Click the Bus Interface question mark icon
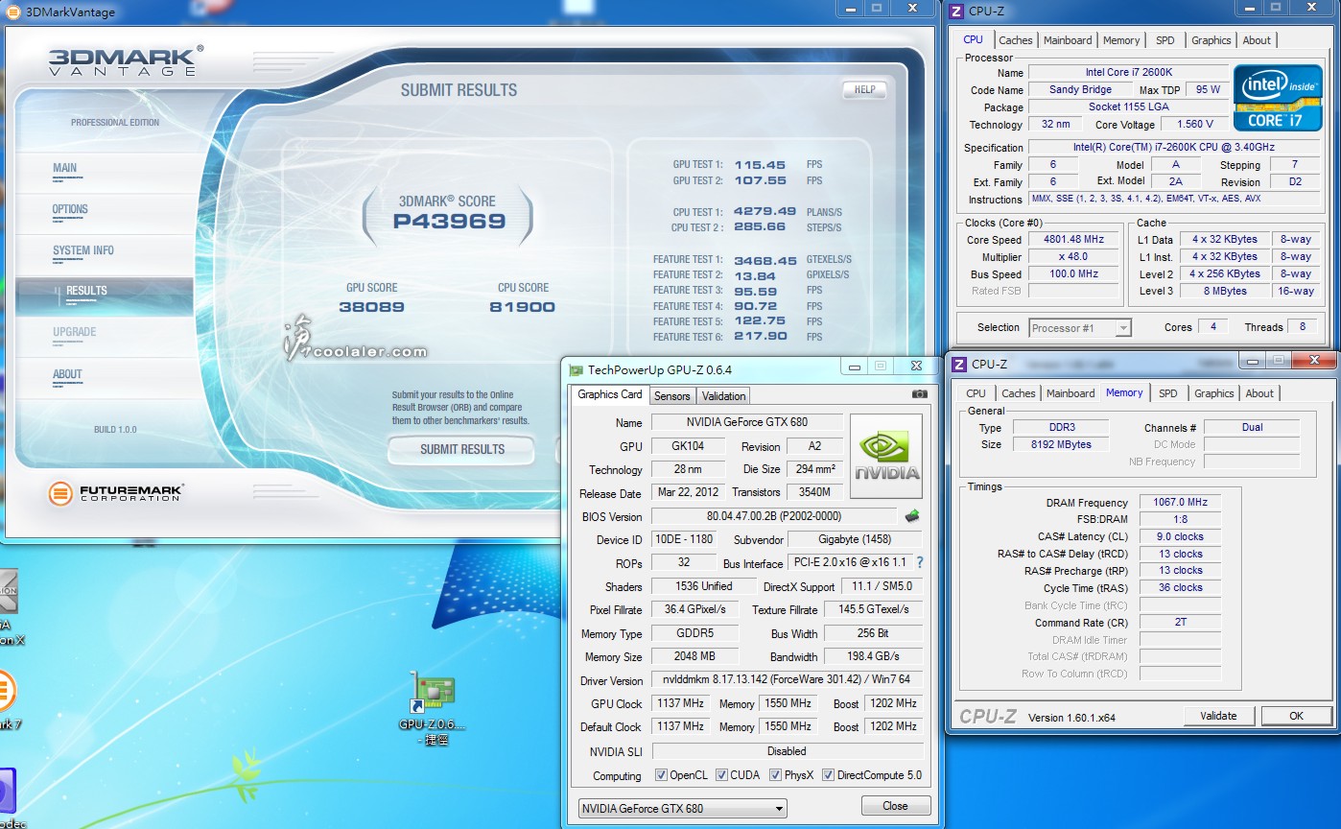 point(920,563)
